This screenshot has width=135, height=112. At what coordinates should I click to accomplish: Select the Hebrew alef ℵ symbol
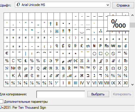(82, 76)
